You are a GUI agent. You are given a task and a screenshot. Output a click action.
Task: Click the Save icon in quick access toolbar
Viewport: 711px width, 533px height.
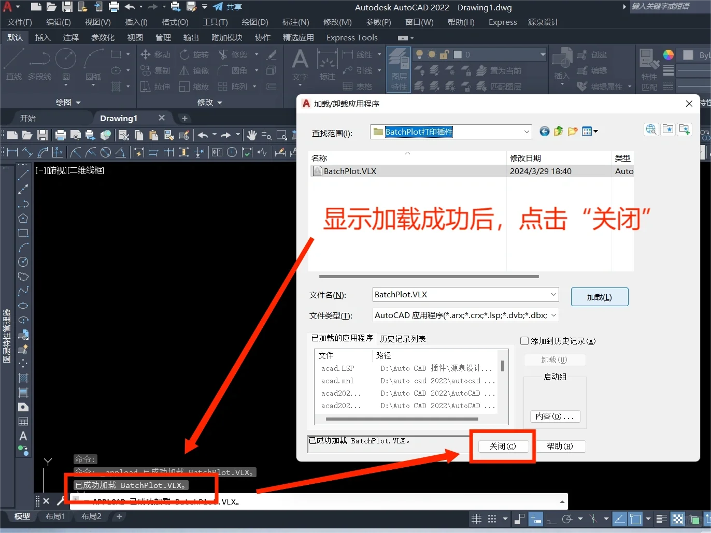pyautogui.click(x=67, y=7)
